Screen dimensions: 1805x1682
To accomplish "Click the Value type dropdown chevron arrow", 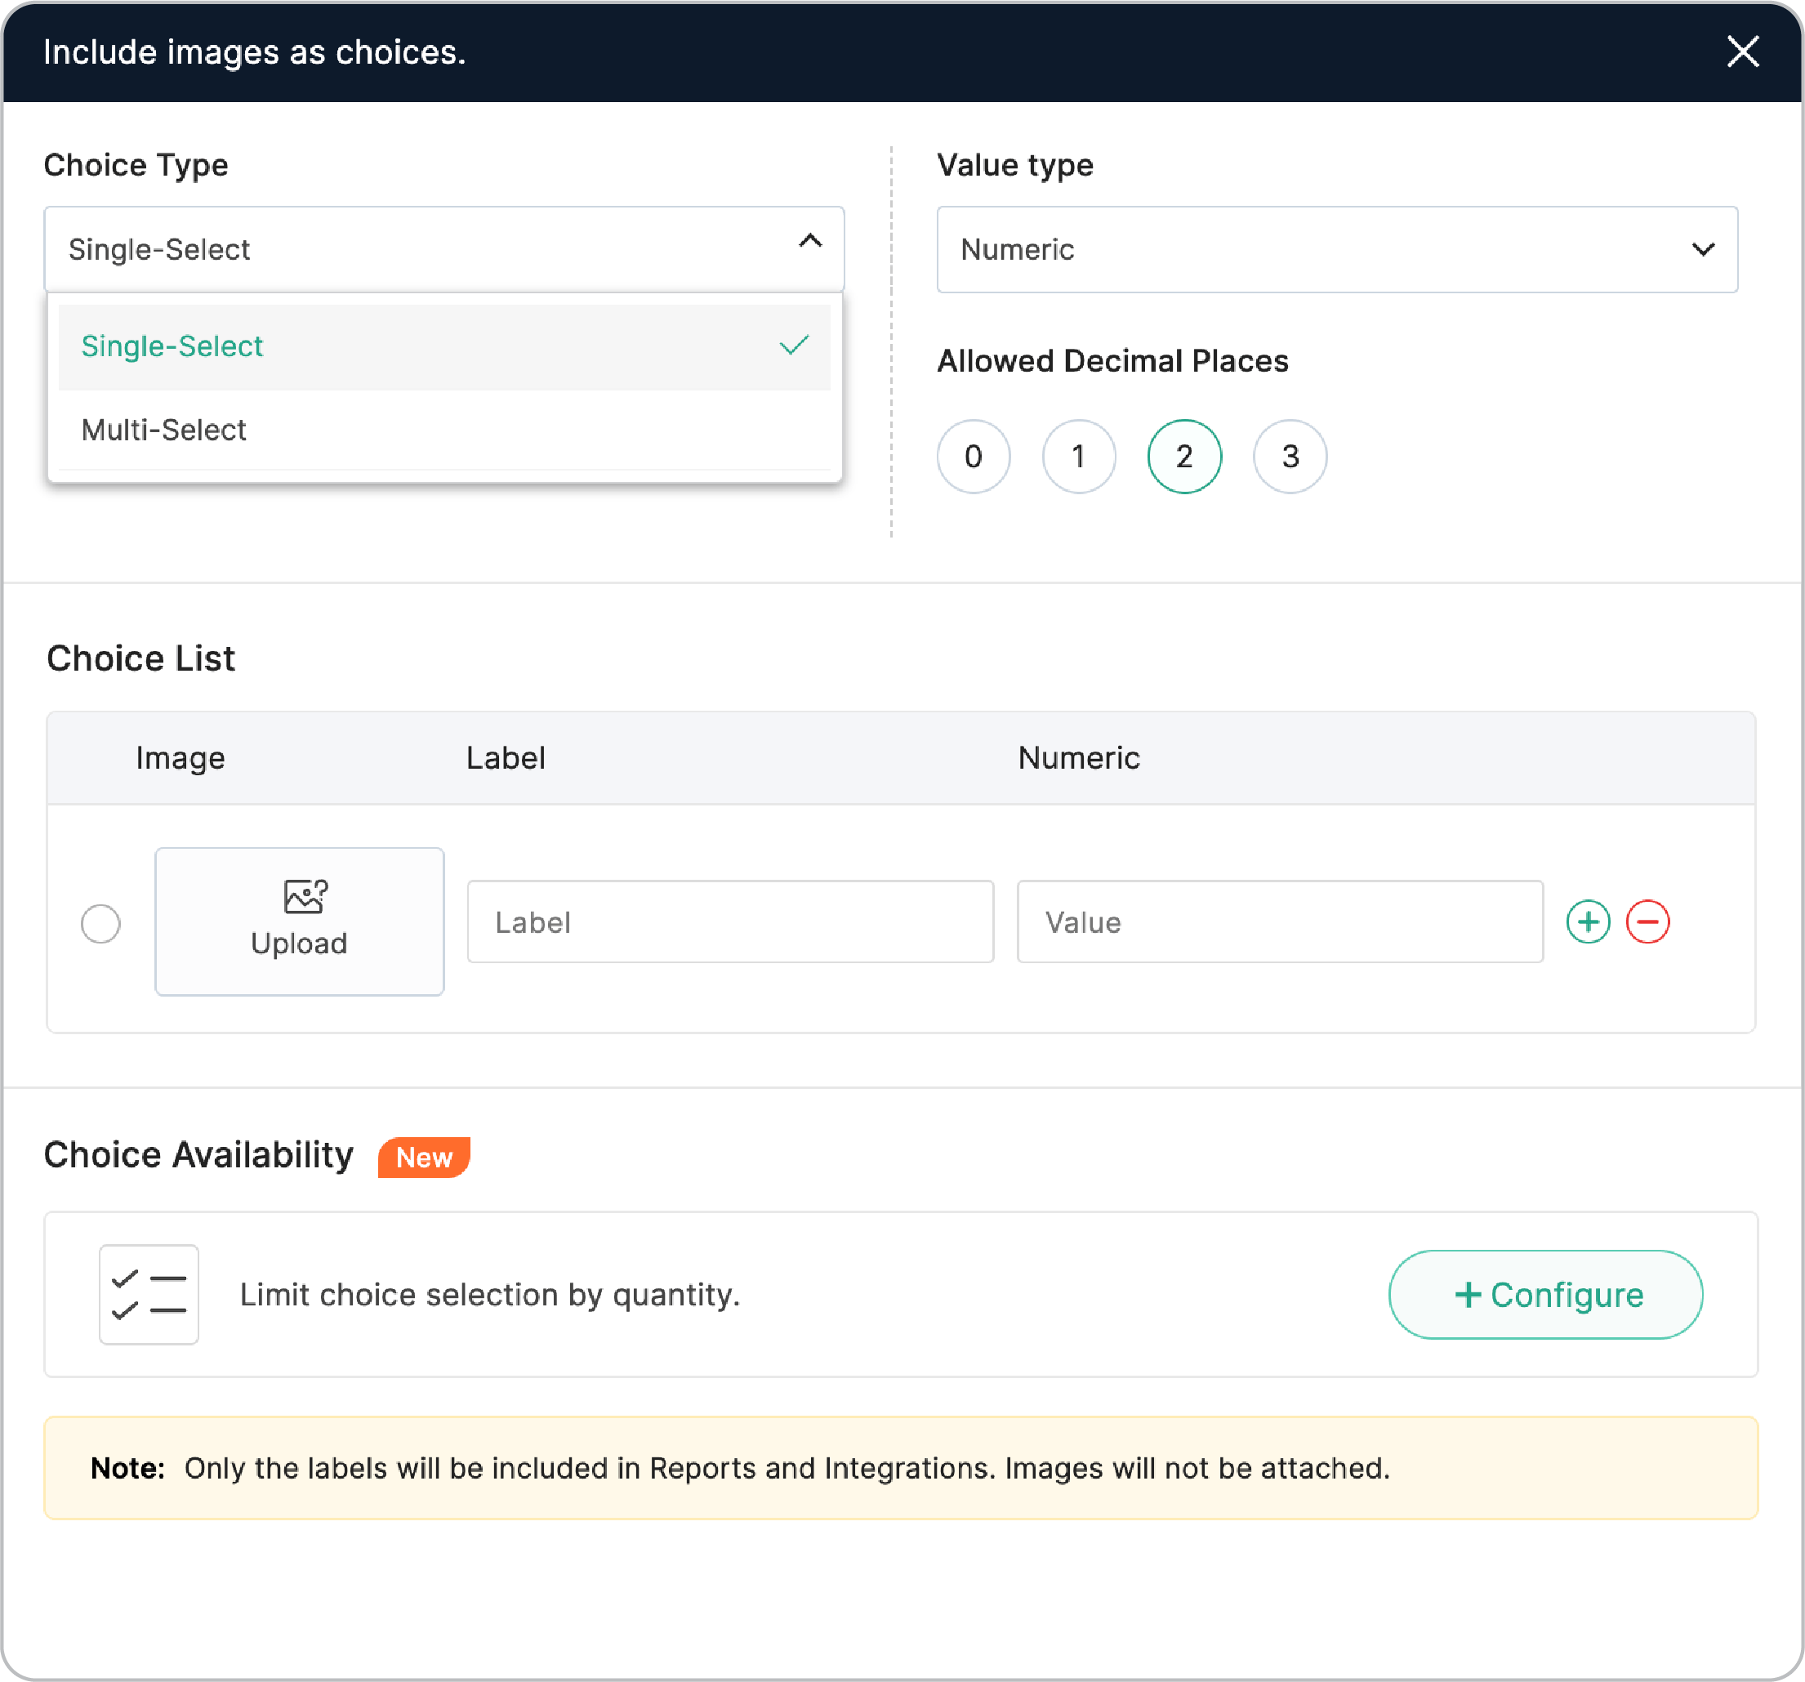I will [x=1703, y=250].
